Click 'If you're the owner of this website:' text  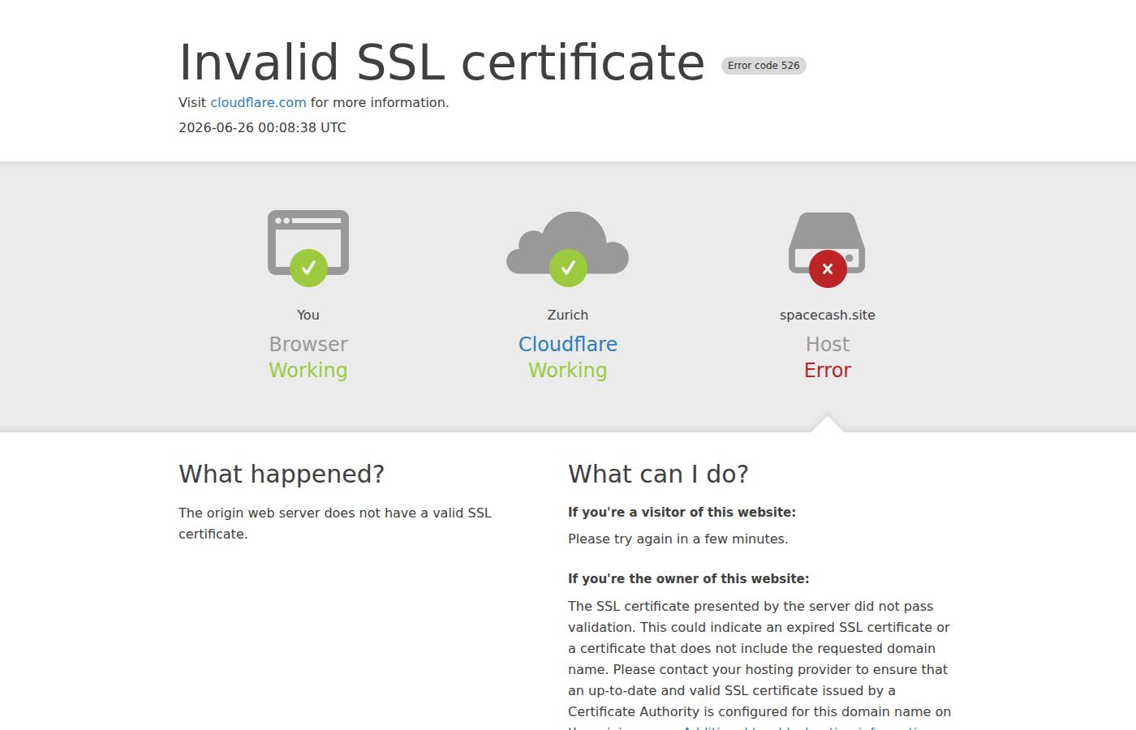[x=688, y=578]
